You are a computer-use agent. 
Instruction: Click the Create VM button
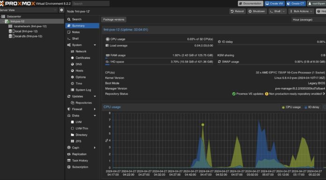point(274,4)
